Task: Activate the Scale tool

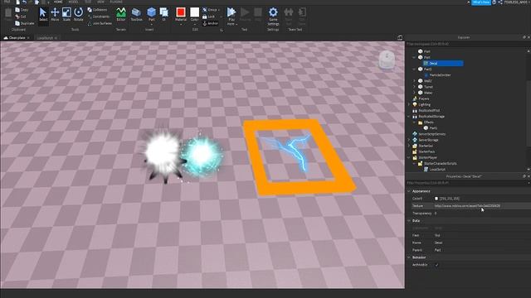Action: coord(66,15)
